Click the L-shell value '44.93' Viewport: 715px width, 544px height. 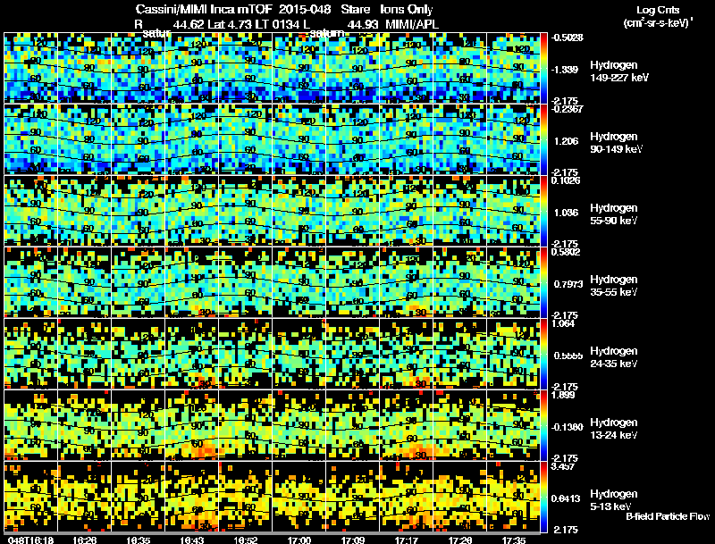(x=363, y=24)
